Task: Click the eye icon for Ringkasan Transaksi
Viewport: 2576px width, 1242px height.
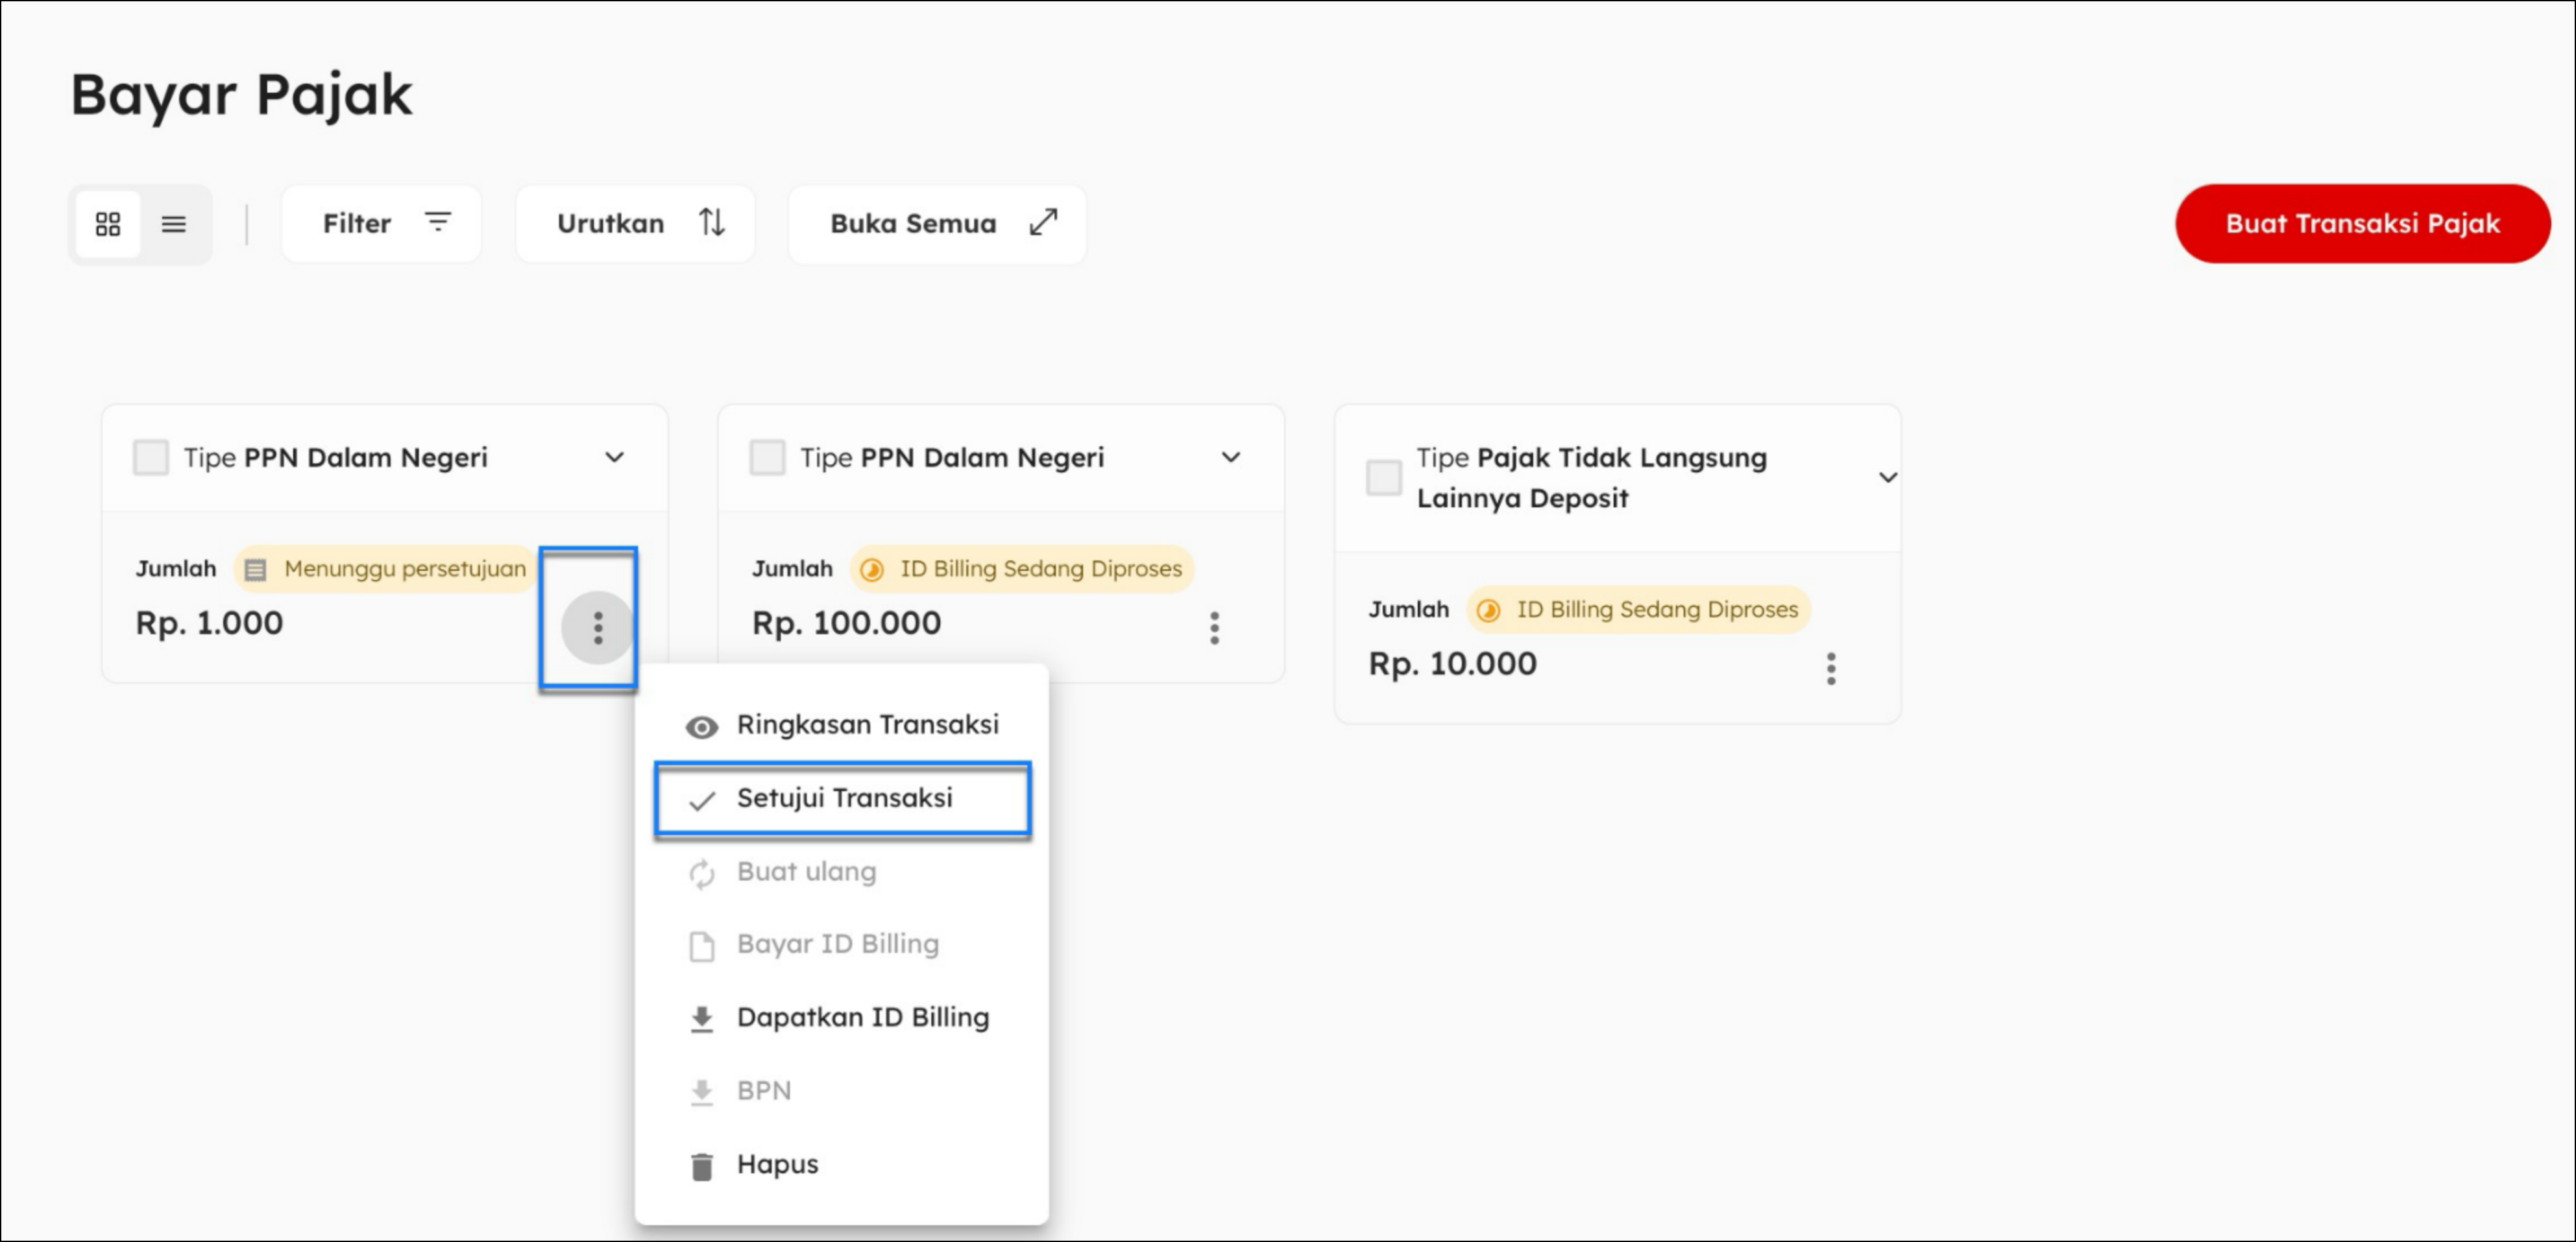Action: [702, 726]
